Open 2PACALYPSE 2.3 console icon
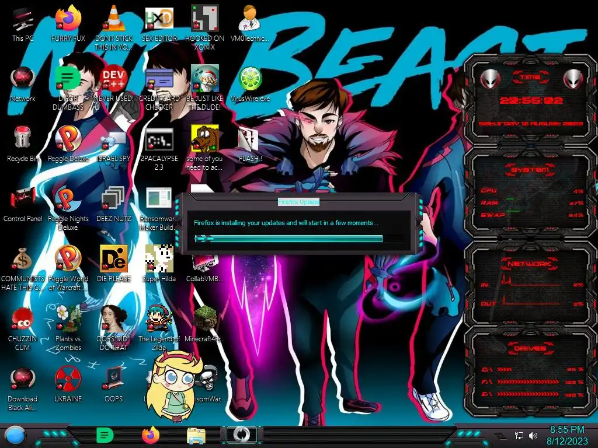Screen dimensions: 598x448 pos(159,139)
